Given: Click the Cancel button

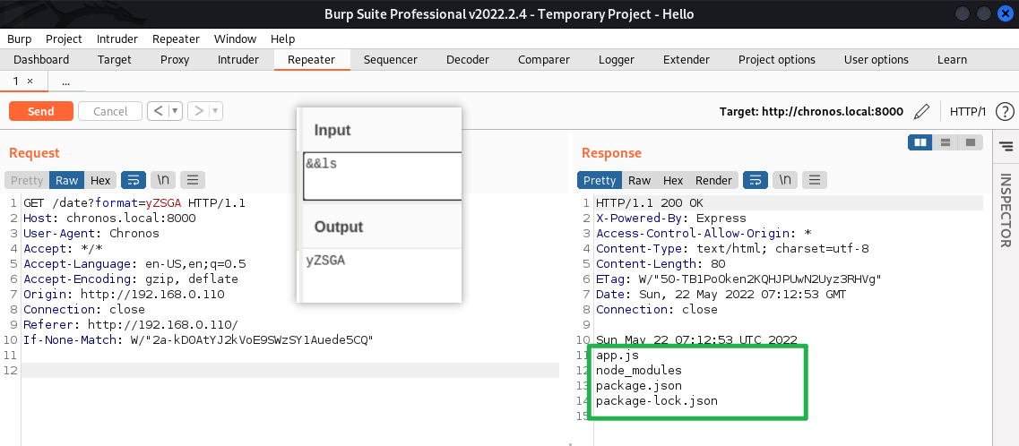Looking at the screenshot, I should [110, 111].
